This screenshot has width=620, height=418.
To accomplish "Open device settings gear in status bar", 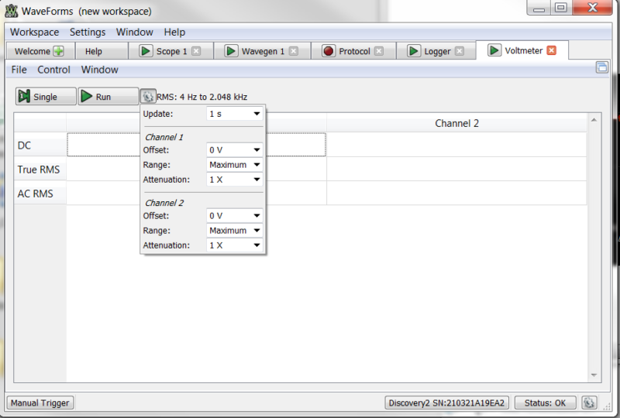I will (x=589, y=403).
